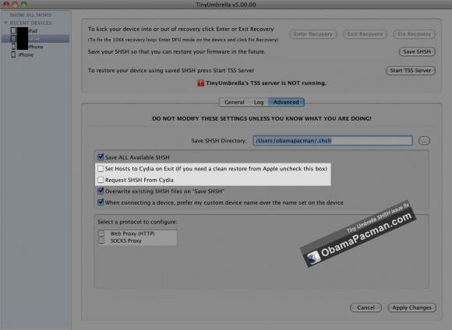Click the Exit Recovery button

coord(365,34)
